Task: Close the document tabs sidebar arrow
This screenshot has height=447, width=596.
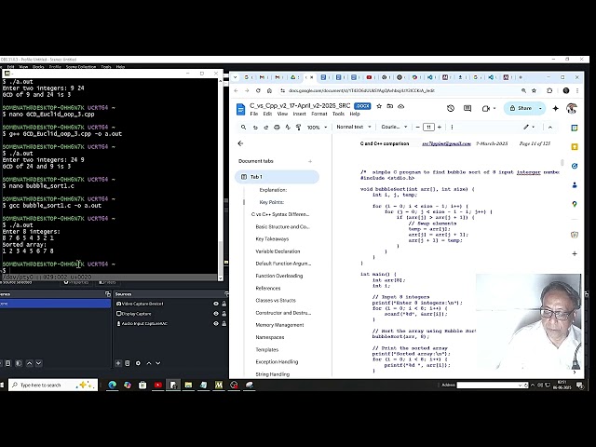Action: [240, 143]
